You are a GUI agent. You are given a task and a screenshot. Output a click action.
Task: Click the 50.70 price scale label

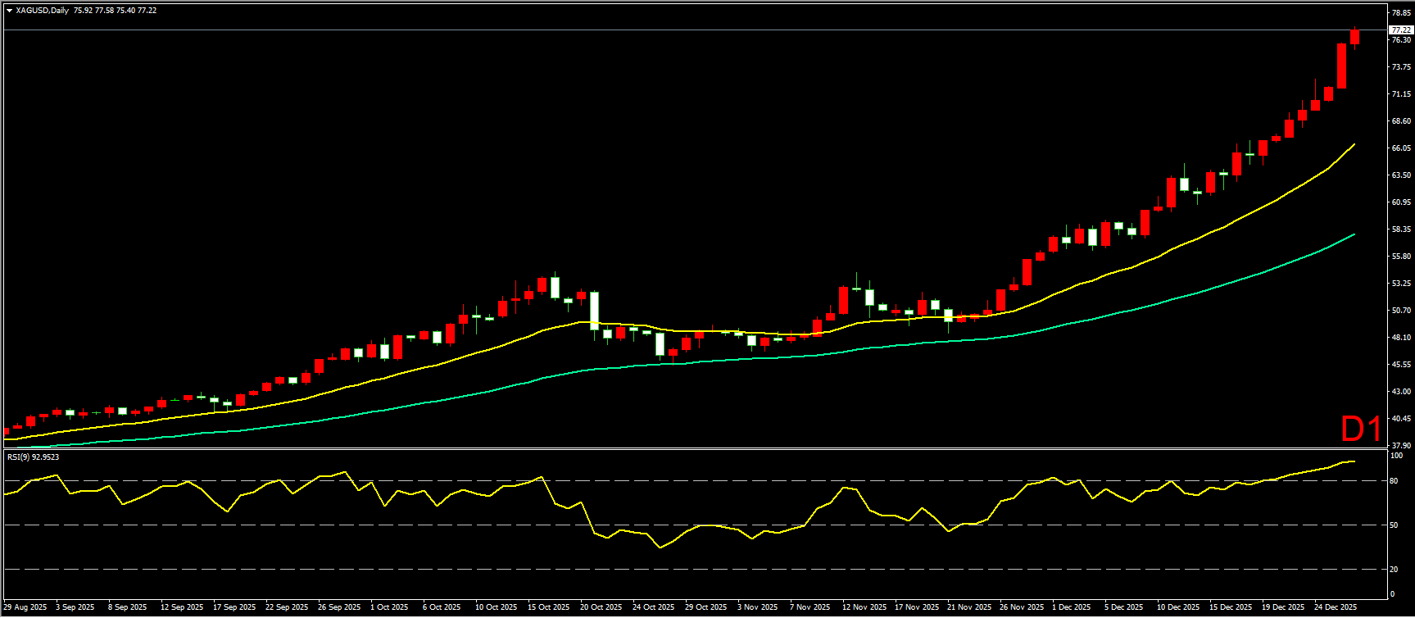[x=1400, y=311]
